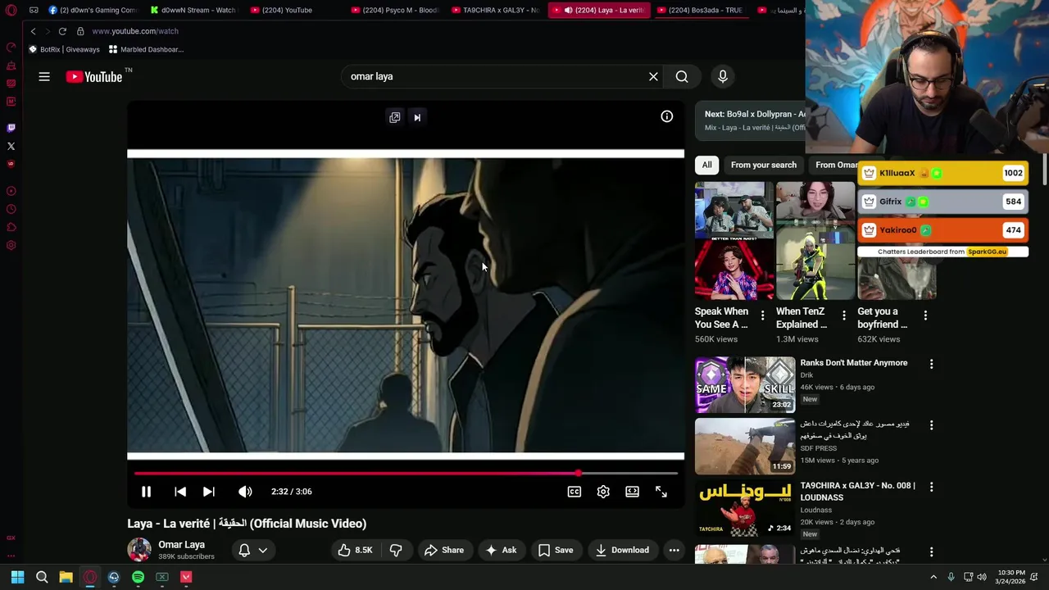
Task: Click the progress bar scrubber handle
Action: point(579,474)
